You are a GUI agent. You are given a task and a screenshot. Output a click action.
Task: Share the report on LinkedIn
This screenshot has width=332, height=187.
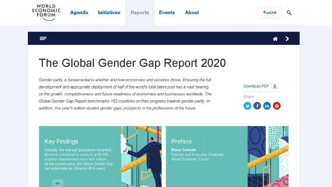[267, 106]
